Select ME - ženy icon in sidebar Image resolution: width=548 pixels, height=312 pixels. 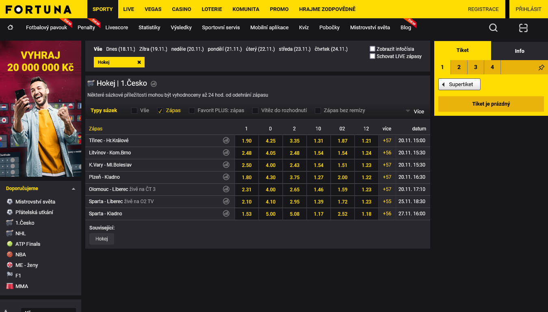tap(10, 265)
